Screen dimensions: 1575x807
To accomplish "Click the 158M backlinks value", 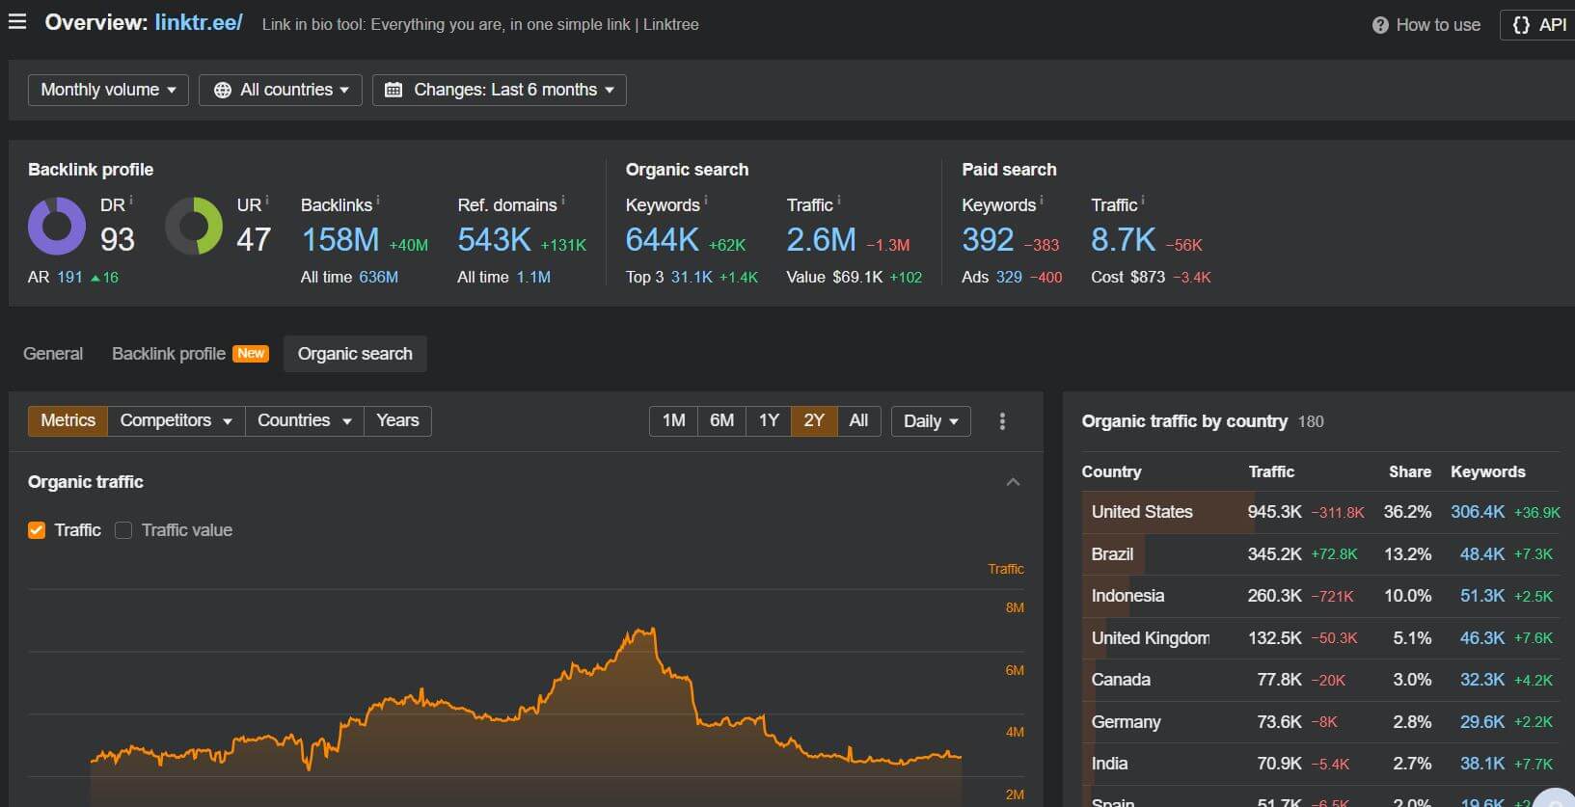I will [340, 240].
